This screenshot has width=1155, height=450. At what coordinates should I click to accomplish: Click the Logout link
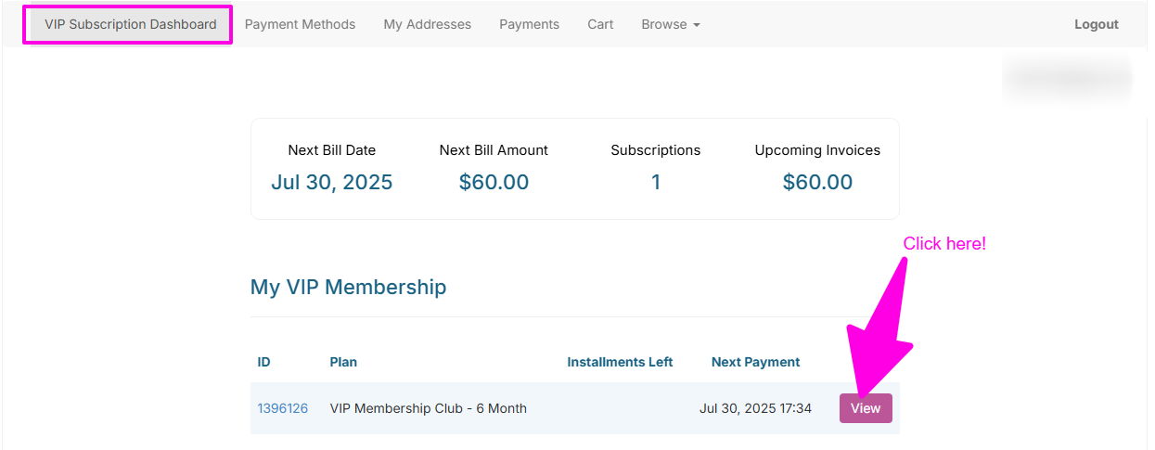pyautogui.click(x=1096, y=25)
